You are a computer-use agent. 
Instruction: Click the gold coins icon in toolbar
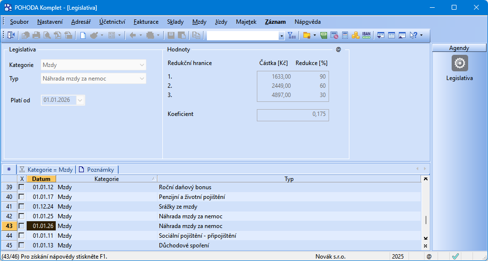355,35
